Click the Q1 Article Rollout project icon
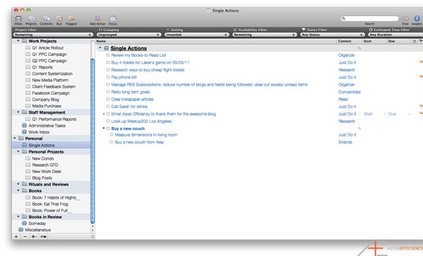This screenshot has width=423, height=256. pyautogui.click(x=28, y=48)
